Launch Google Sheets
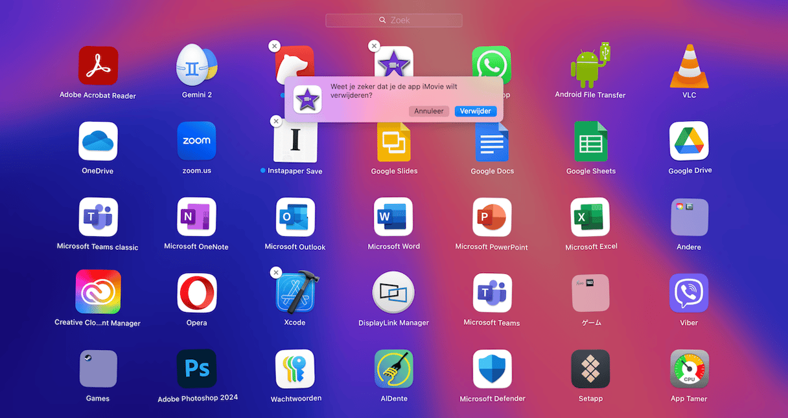This screenshot has height=418, width=788. [591, 142]
